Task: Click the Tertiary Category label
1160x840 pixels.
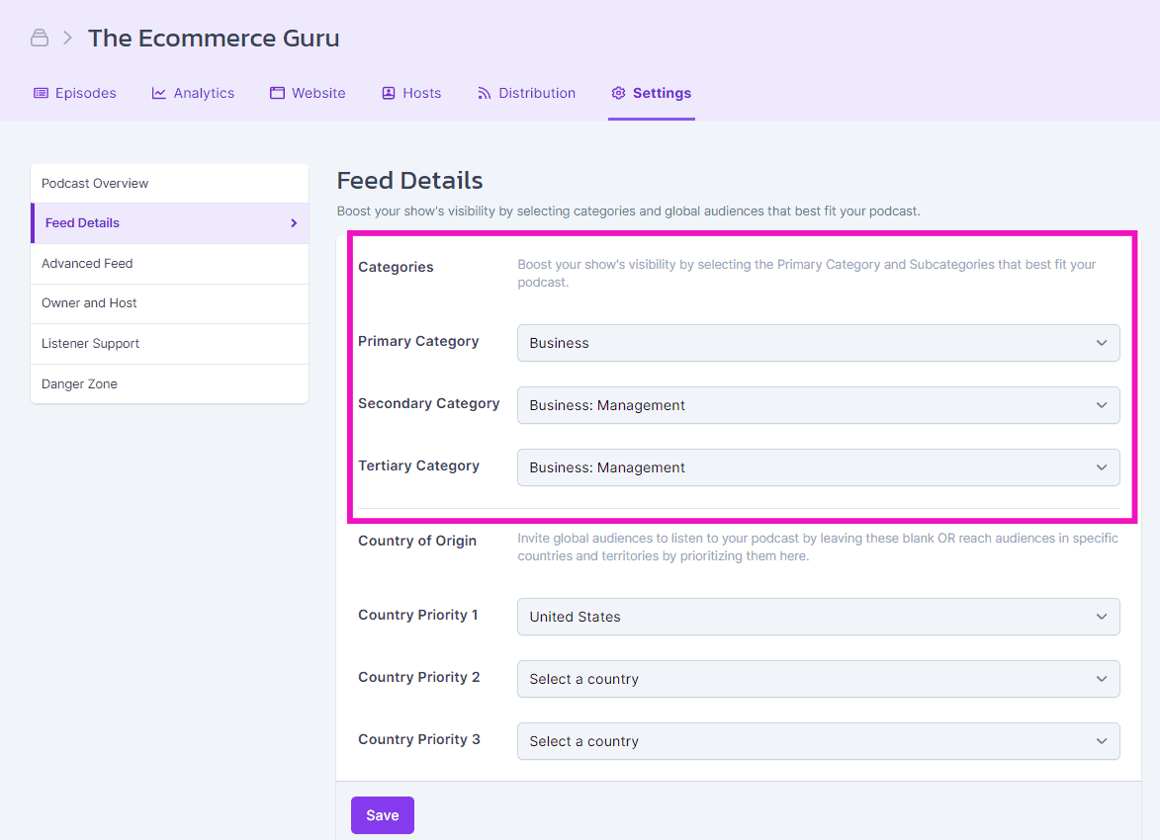Action: [x=418, y=465]
